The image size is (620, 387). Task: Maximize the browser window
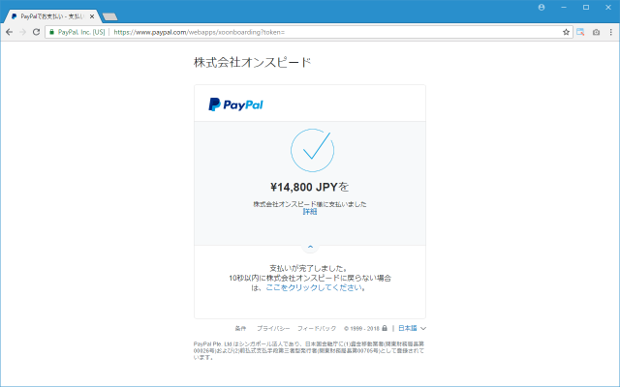586,7
